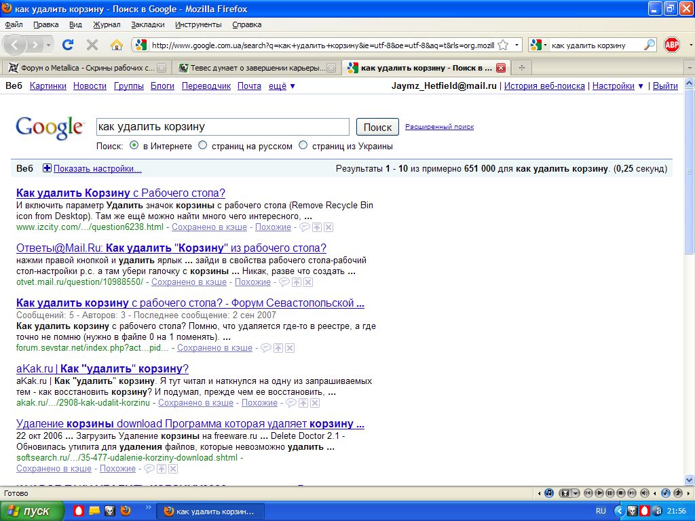
Task: Go to the Firefox Home page icon
Action: (x=117, y=45)
